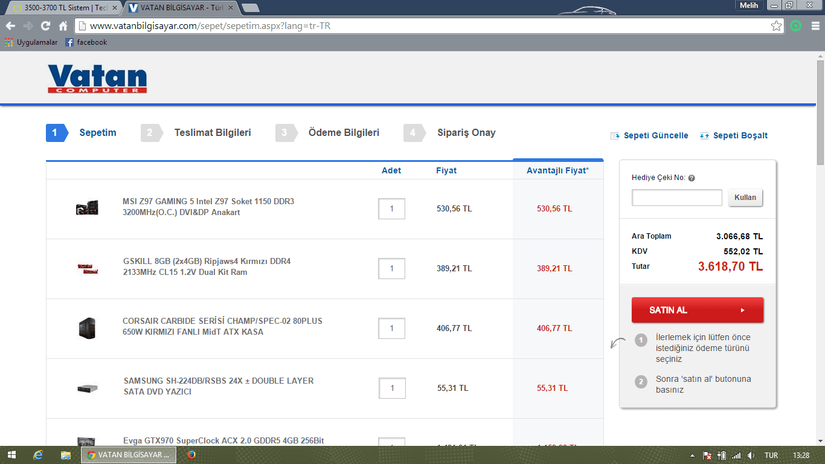Open the GSKILL 8GB Ripjaws4 product link

(207, 266)
